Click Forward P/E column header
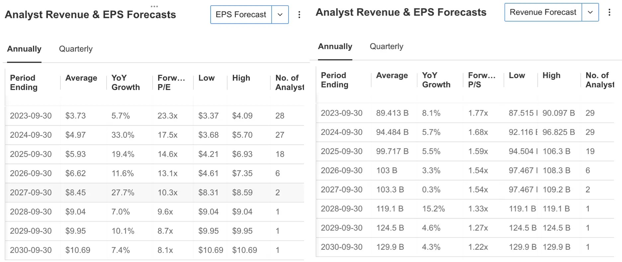 (x=171, y=82)
